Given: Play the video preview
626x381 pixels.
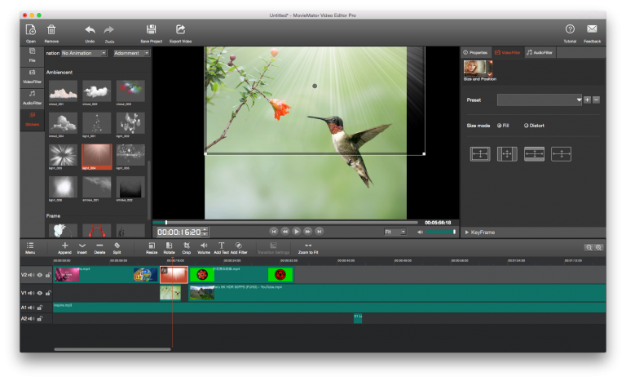Looking at the screenshot, I should (x=296, y=232).
